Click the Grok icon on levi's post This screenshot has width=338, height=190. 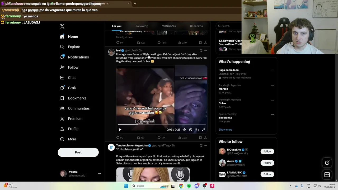201,50
